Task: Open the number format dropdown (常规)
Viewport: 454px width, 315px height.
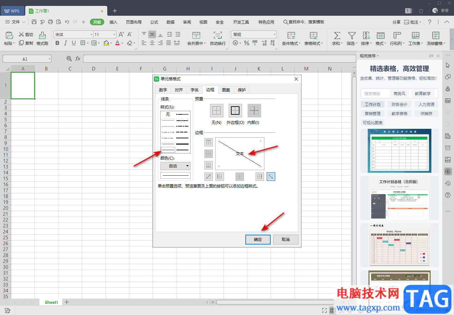Action: [275, 34]
